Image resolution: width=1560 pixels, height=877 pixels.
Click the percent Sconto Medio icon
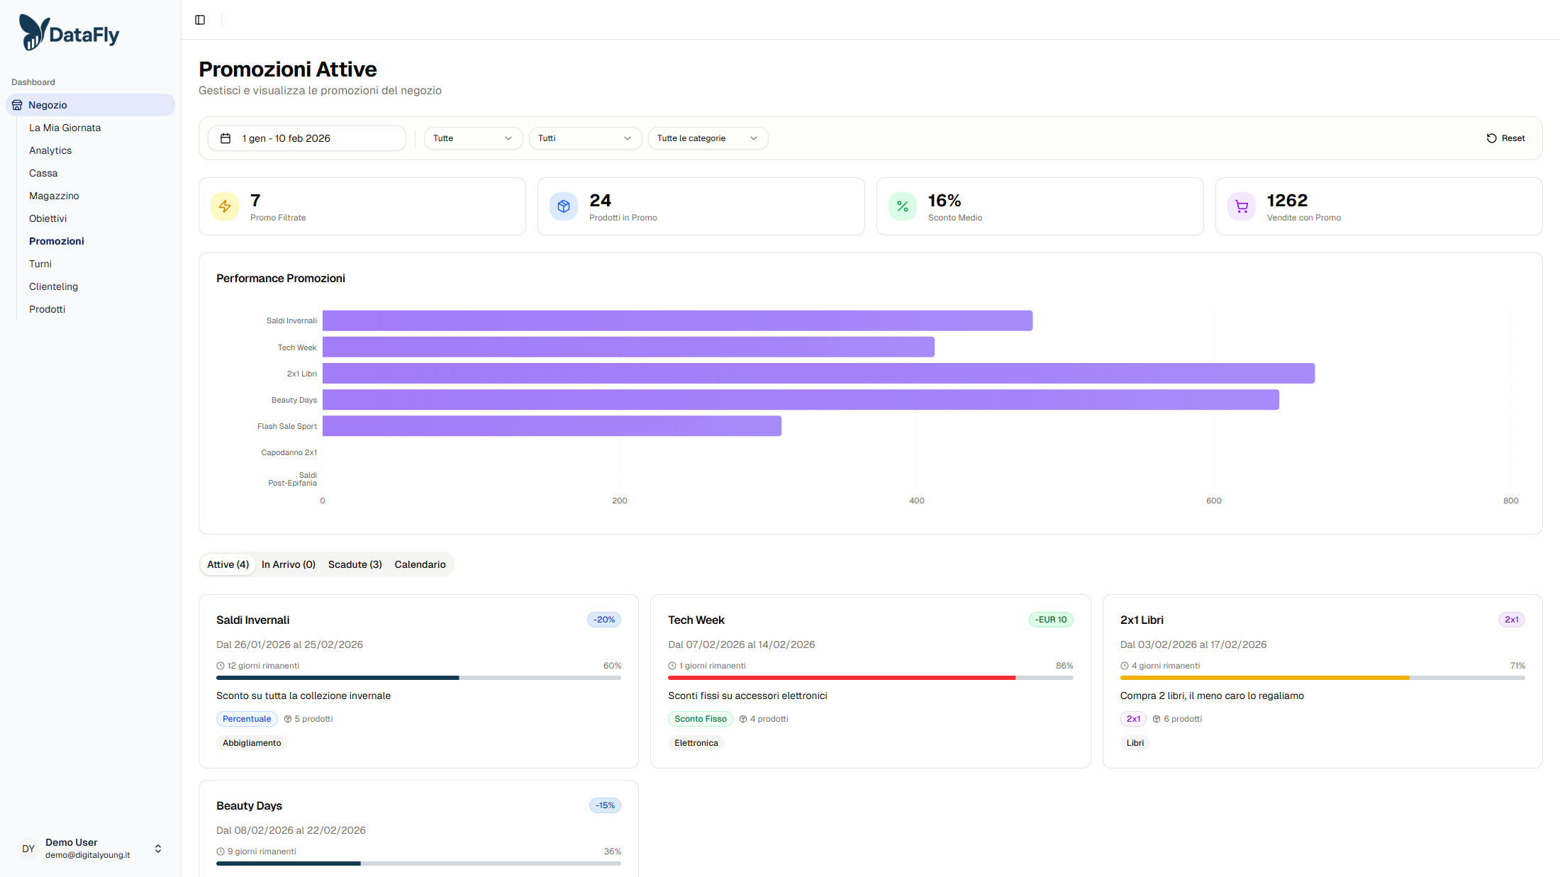[x=903, y=206]
